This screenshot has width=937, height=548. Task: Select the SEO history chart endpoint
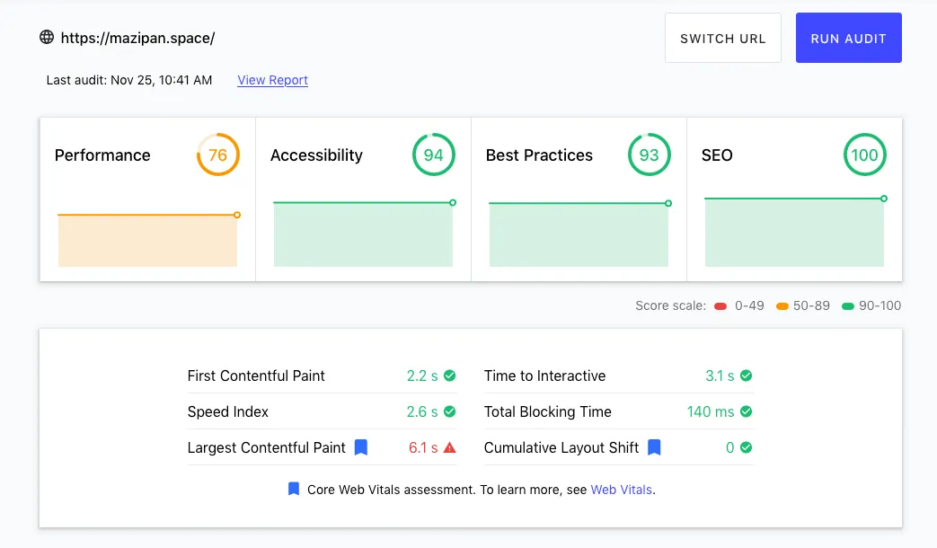pos(884,199)
